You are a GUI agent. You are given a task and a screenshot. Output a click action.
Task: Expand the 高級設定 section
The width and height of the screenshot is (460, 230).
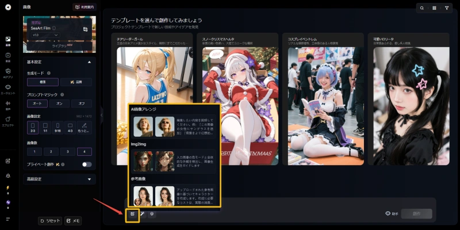[60, 179]
